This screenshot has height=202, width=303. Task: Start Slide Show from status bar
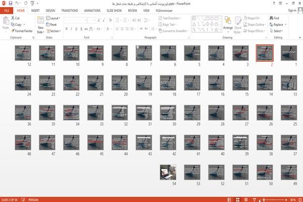255,199
